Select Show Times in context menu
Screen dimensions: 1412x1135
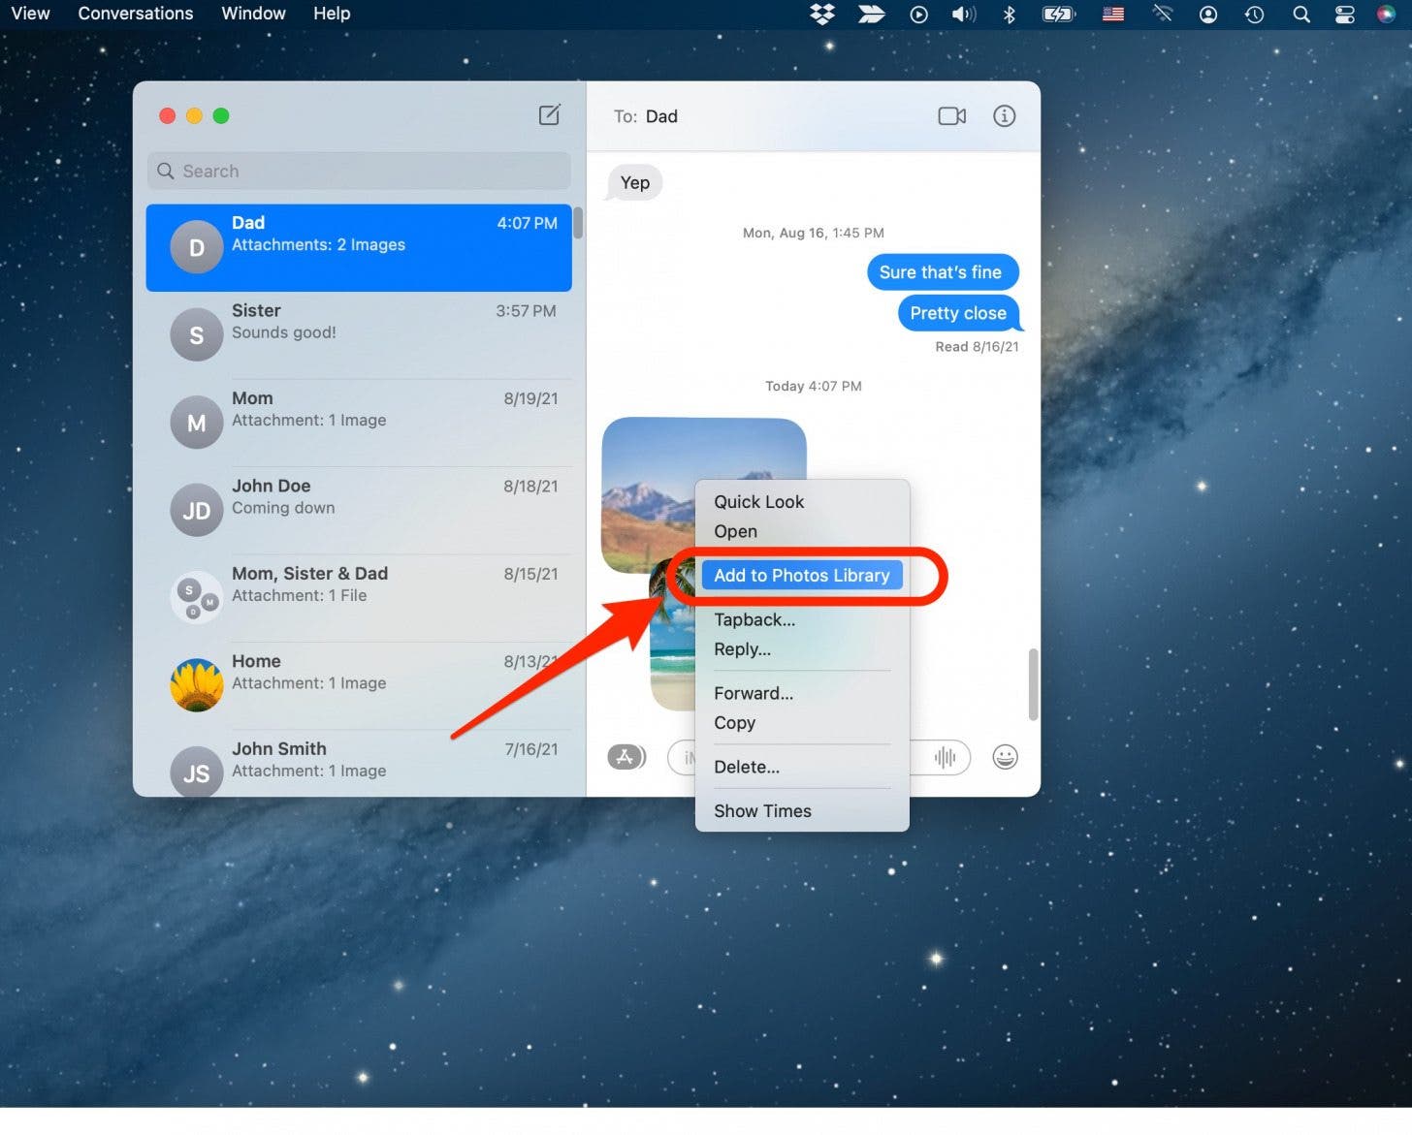(x=762, y=811)
